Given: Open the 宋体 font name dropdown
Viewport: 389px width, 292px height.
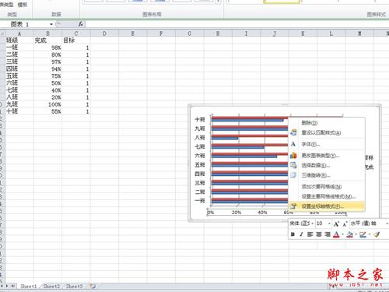Looking at the screenshot, I should click(313, 223).
